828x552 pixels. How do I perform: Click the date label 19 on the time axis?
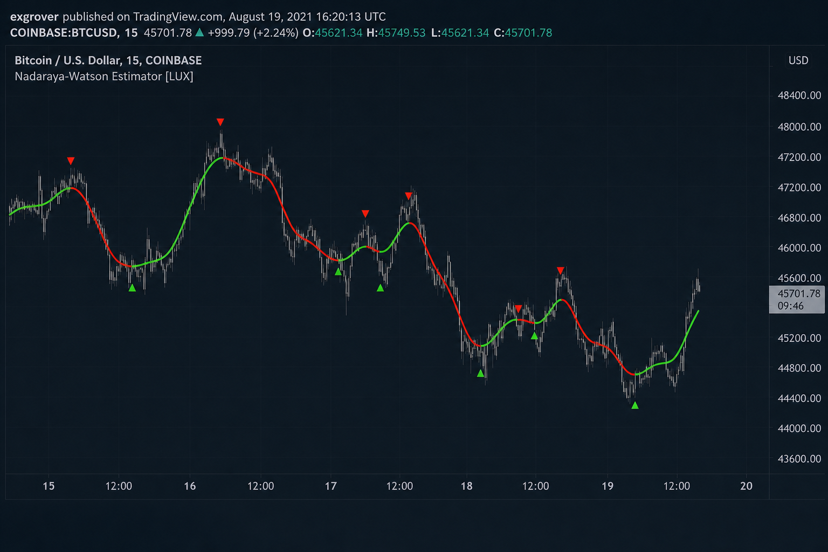click(x=608, y=486)
